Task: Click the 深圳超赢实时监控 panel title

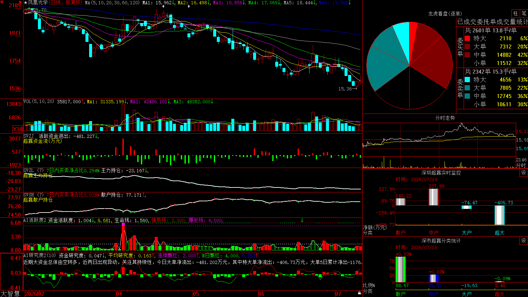Action: [x=441, y=173]
